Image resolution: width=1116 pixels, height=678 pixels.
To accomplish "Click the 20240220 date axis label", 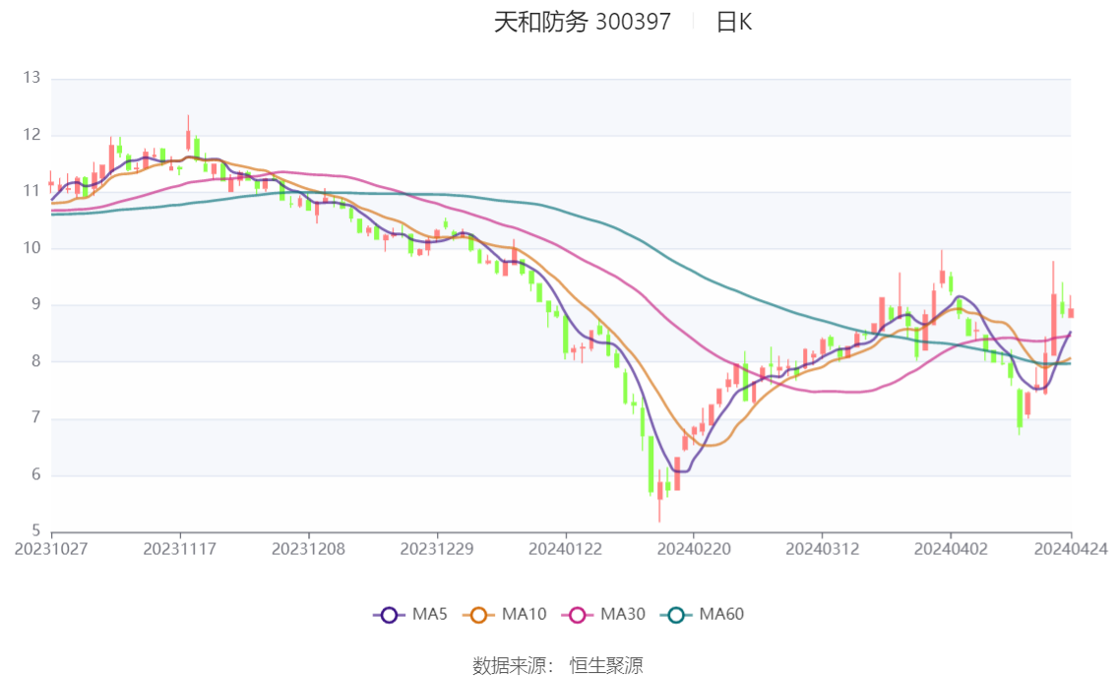I will [694, 547].
